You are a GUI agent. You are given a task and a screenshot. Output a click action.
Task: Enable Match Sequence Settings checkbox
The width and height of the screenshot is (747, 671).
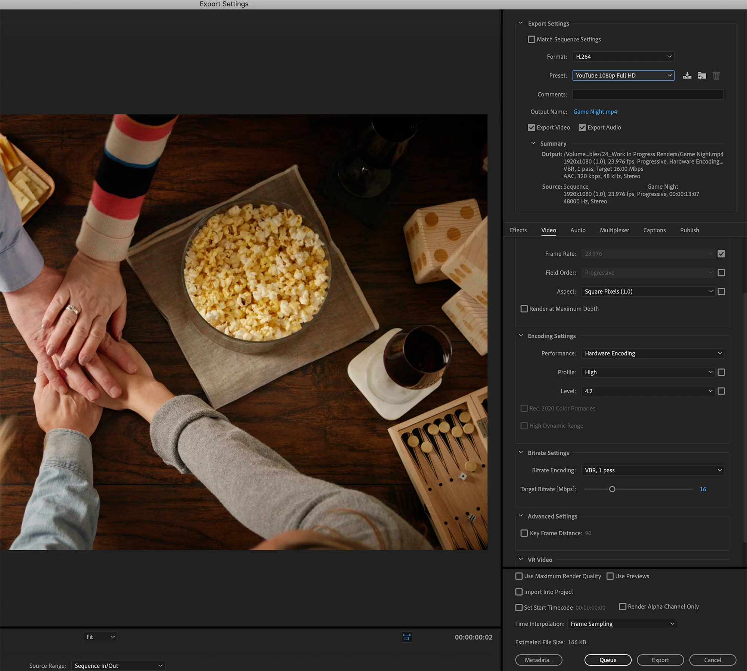coord(531,39)
